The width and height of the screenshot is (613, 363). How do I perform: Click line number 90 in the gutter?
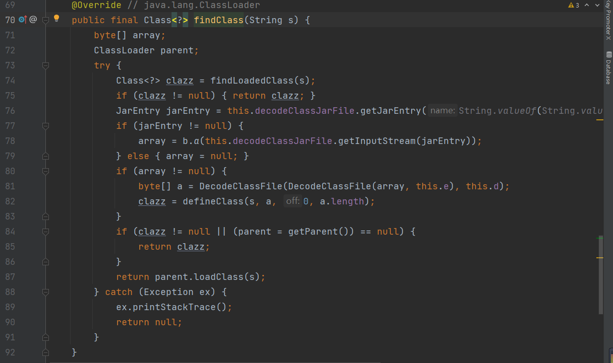pyautogui.click(x=10, y=322)
